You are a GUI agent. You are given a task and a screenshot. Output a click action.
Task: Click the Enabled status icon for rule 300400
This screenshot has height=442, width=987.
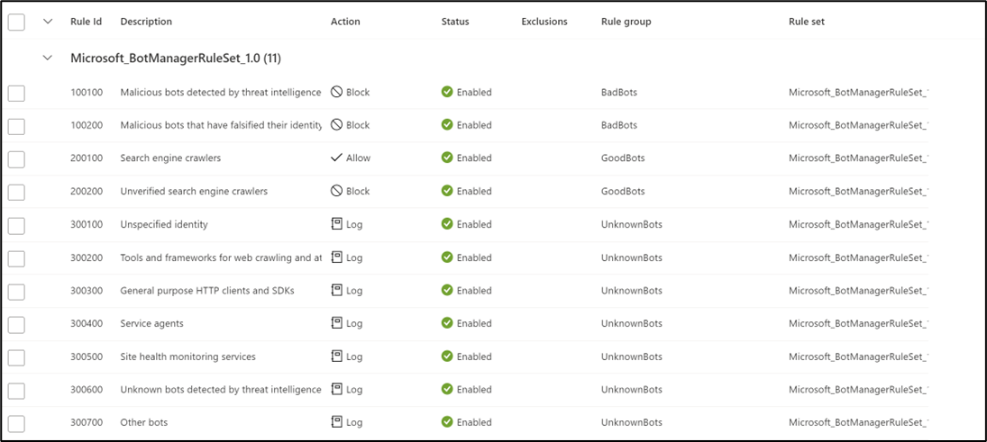[x=447, y=323]
